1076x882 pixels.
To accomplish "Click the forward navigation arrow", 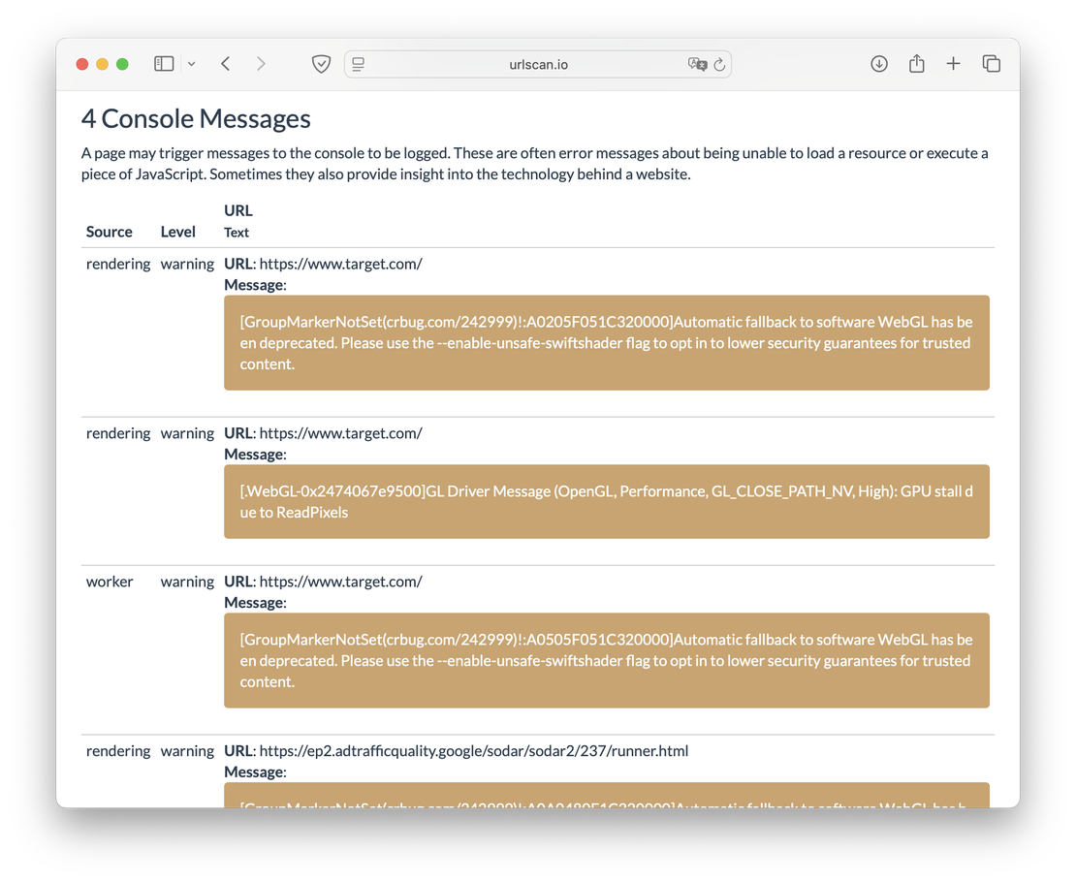I will 261,64.
